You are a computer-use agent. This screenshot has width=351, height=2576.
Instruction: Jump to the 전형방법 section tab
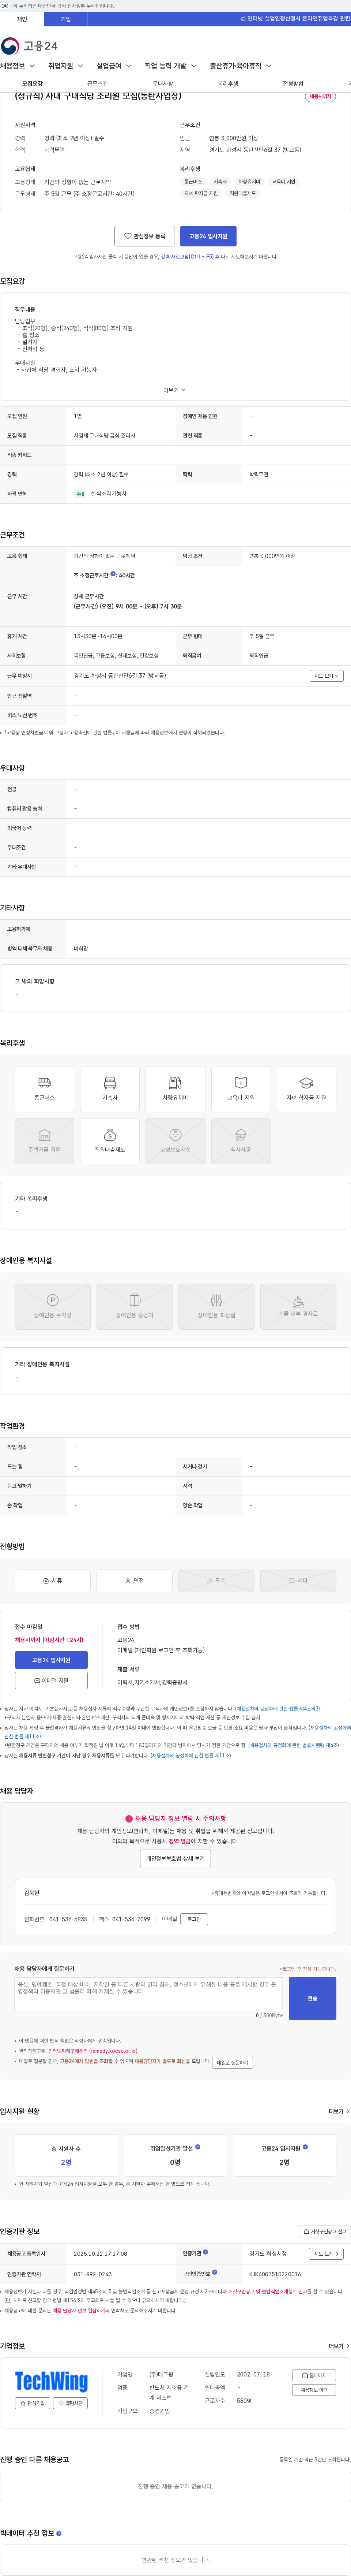point(293,84)
